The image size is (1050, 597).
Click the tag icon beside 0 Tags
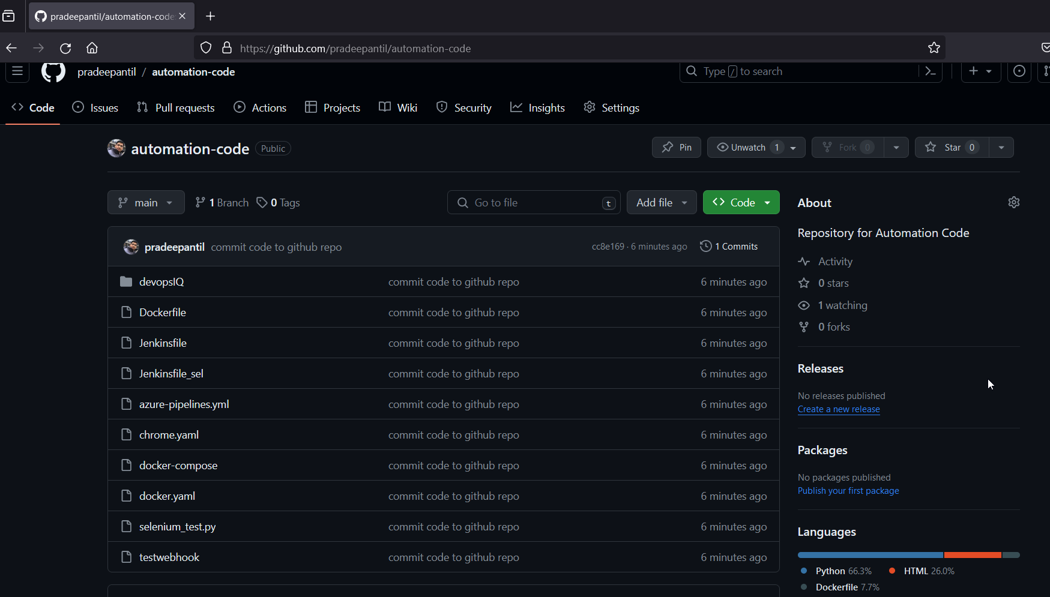[x=262, y=203]
